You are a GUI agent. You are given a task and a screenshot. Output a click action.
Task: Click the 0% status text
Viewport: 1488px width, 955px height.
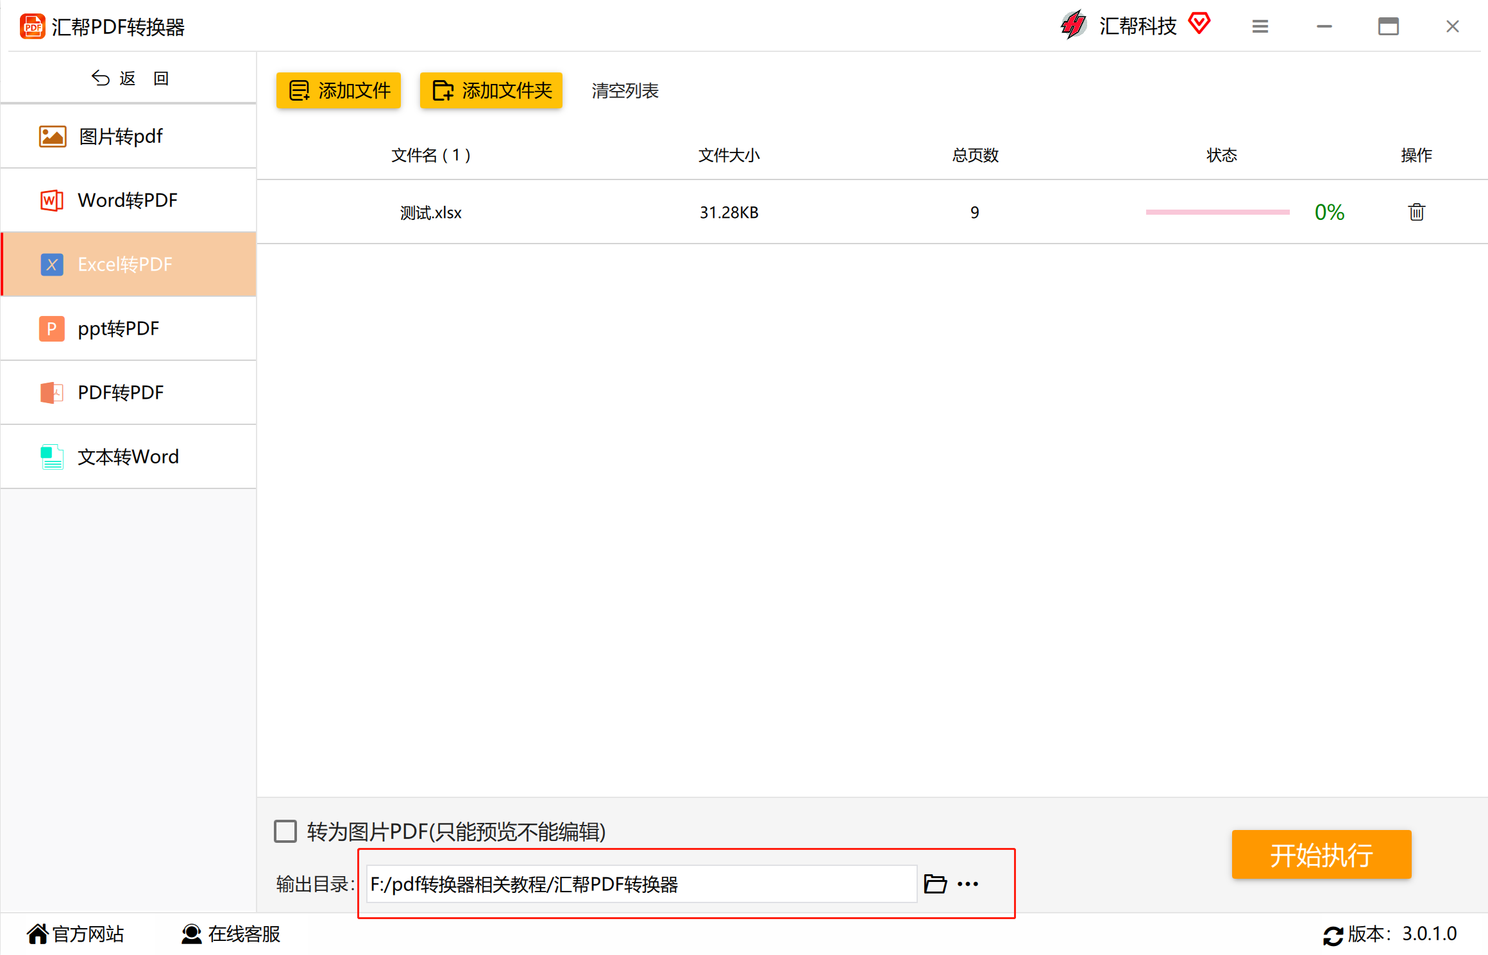click(1330, 212)
